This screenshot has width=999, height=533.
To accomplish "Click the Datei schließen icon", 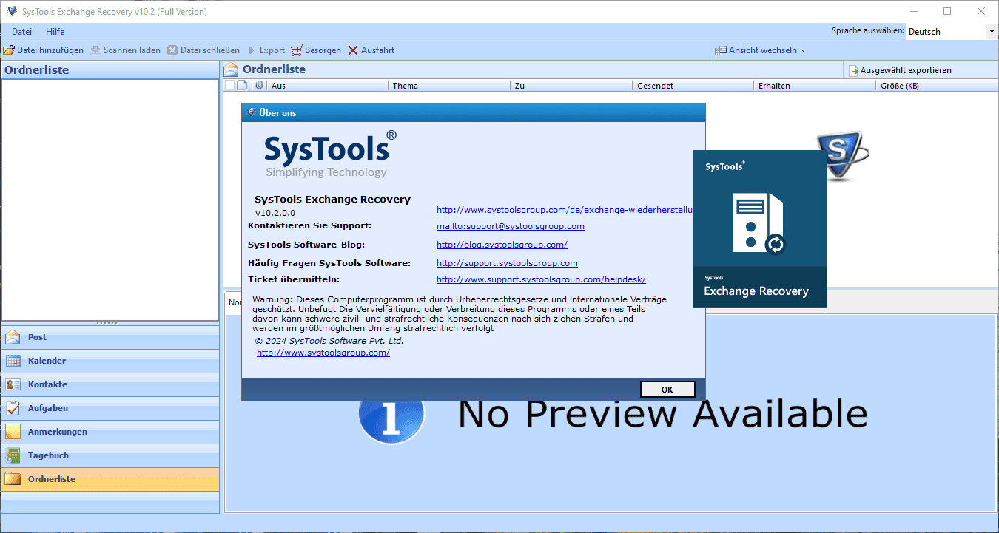I will coord(172,50).
